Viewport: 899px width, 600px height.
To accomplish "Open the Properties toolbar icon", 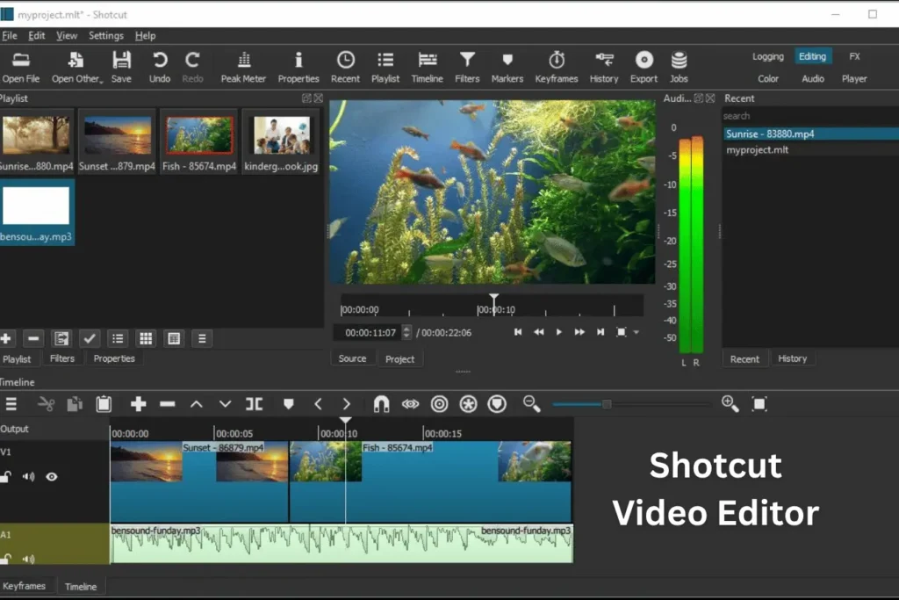I will tap(298, 67).
